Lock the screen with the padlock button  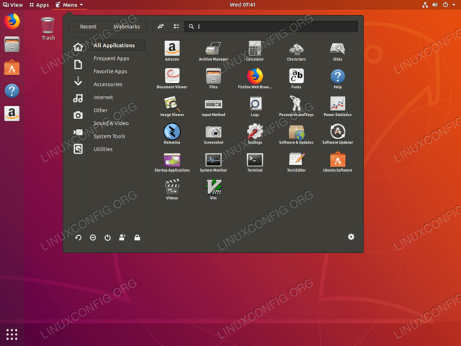coord(137,237)
